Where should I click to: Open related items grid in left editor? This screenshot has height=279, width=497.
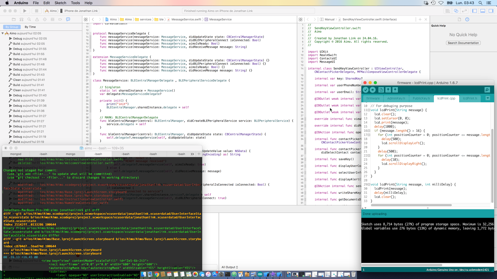pyautogui.click(x=86, y=19)
